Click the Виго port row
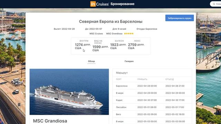The width and height of the screenshot is (221, 124). pos(152,114)
